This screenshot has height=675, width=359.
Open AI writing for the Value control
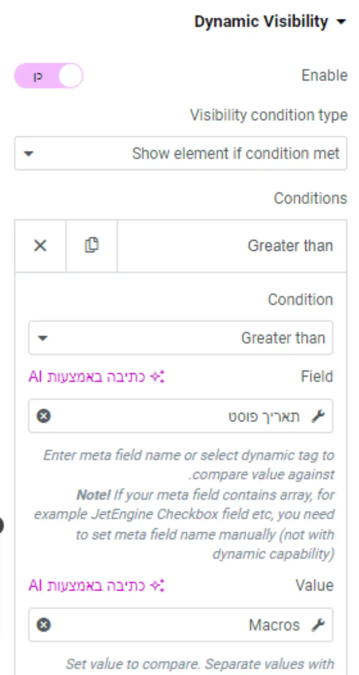pyautogui.click(x=97, y=586)
